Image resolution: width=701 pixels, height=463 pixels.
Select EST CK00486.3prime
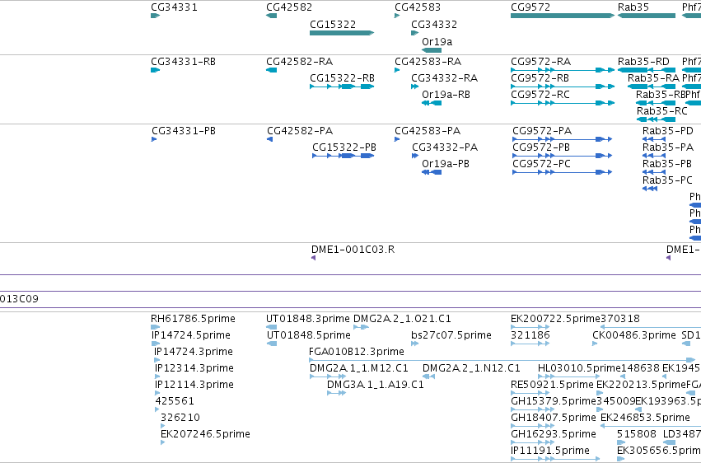(x=634, y=335)
